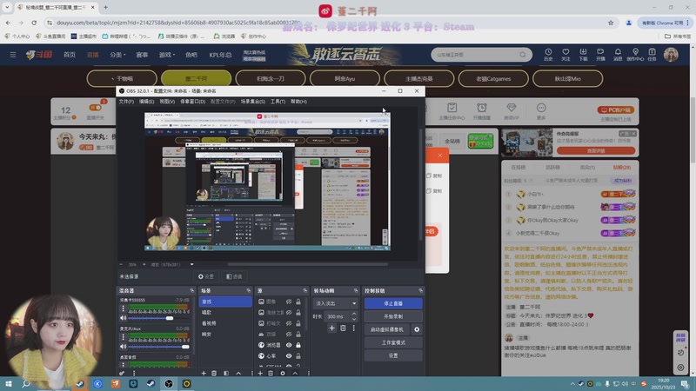Open the 工具(T) menu in OBS
The width and height of the screenshot is (696, 391).
point(278,102)
